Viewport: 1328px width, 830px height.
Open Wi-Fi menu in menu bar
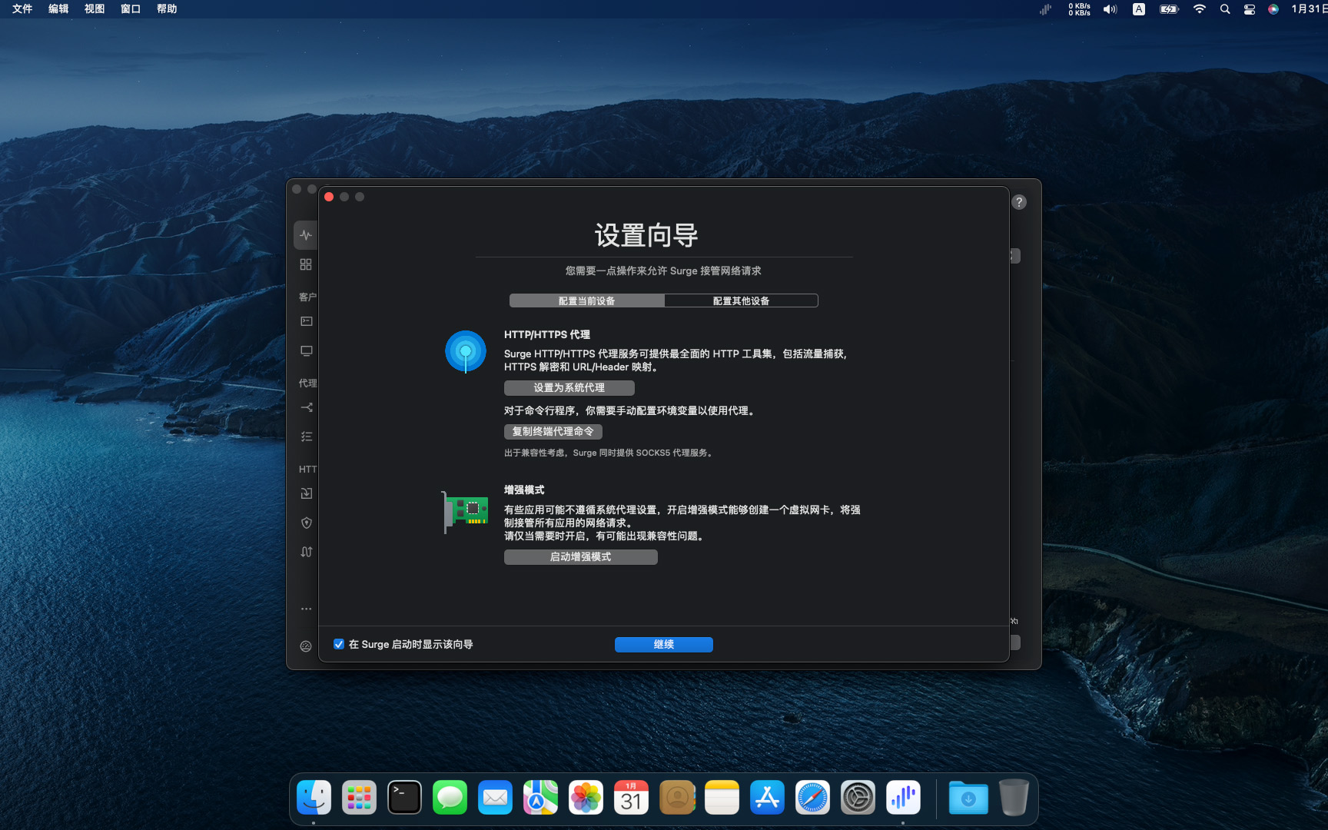point(1200,9)
